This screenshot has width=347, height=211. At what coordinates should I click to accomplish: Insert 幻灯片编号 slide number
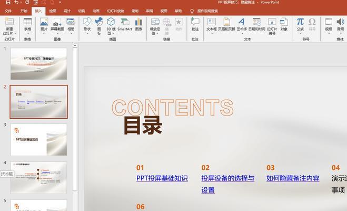272,26
